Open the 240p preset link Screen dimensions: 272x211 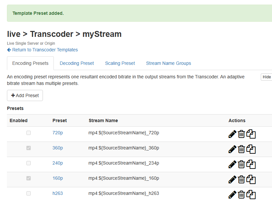pyautogui.click(x=57, y=163)
